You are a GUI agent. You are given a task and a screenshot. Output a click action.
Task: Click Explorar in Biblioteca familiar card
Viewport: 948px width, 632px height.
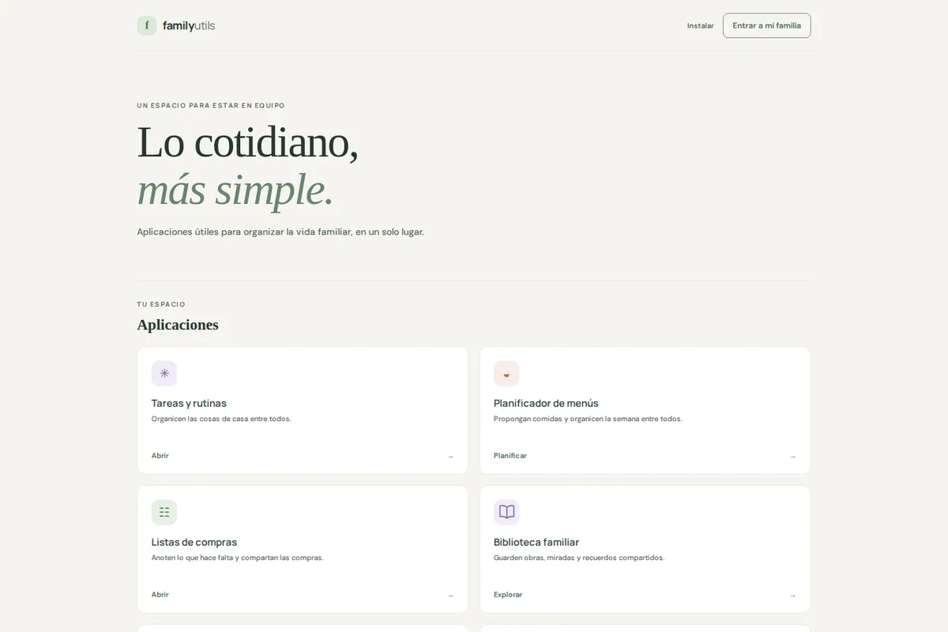(508, 595)
